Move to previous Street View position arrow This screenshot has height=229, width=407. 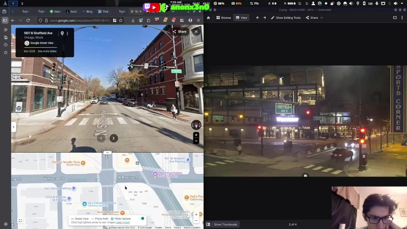[x=101, y=138]
